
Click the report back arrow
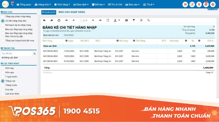[x=44, y=20]
